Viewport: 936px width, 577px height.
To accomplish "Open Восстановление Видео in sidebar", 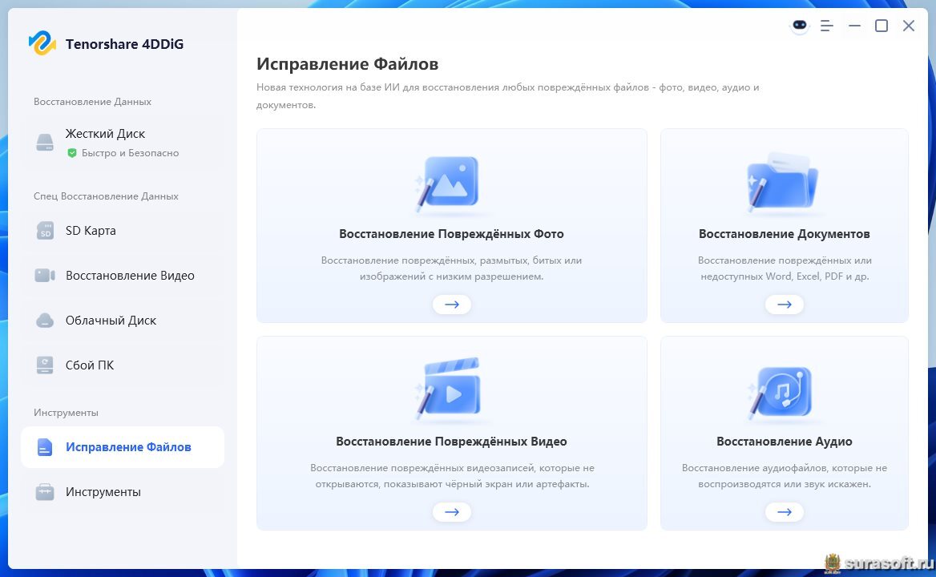I will click(123, 275).
